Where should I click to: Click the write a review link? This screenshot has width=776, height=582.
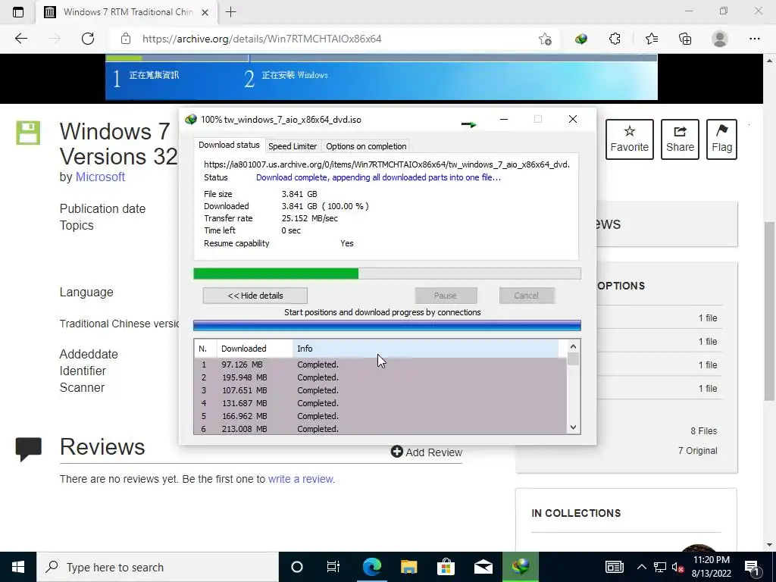click(300, 479)
